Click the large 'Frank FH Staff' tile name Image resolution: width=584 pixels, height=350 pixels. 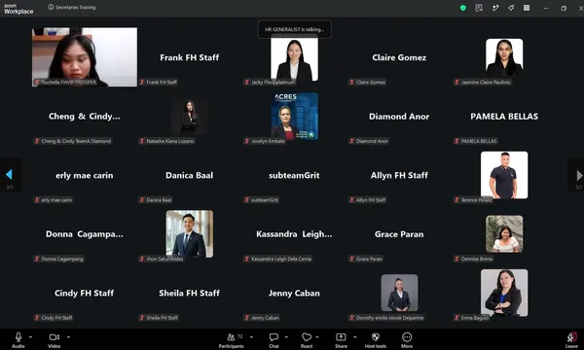(x=189, y=57)
